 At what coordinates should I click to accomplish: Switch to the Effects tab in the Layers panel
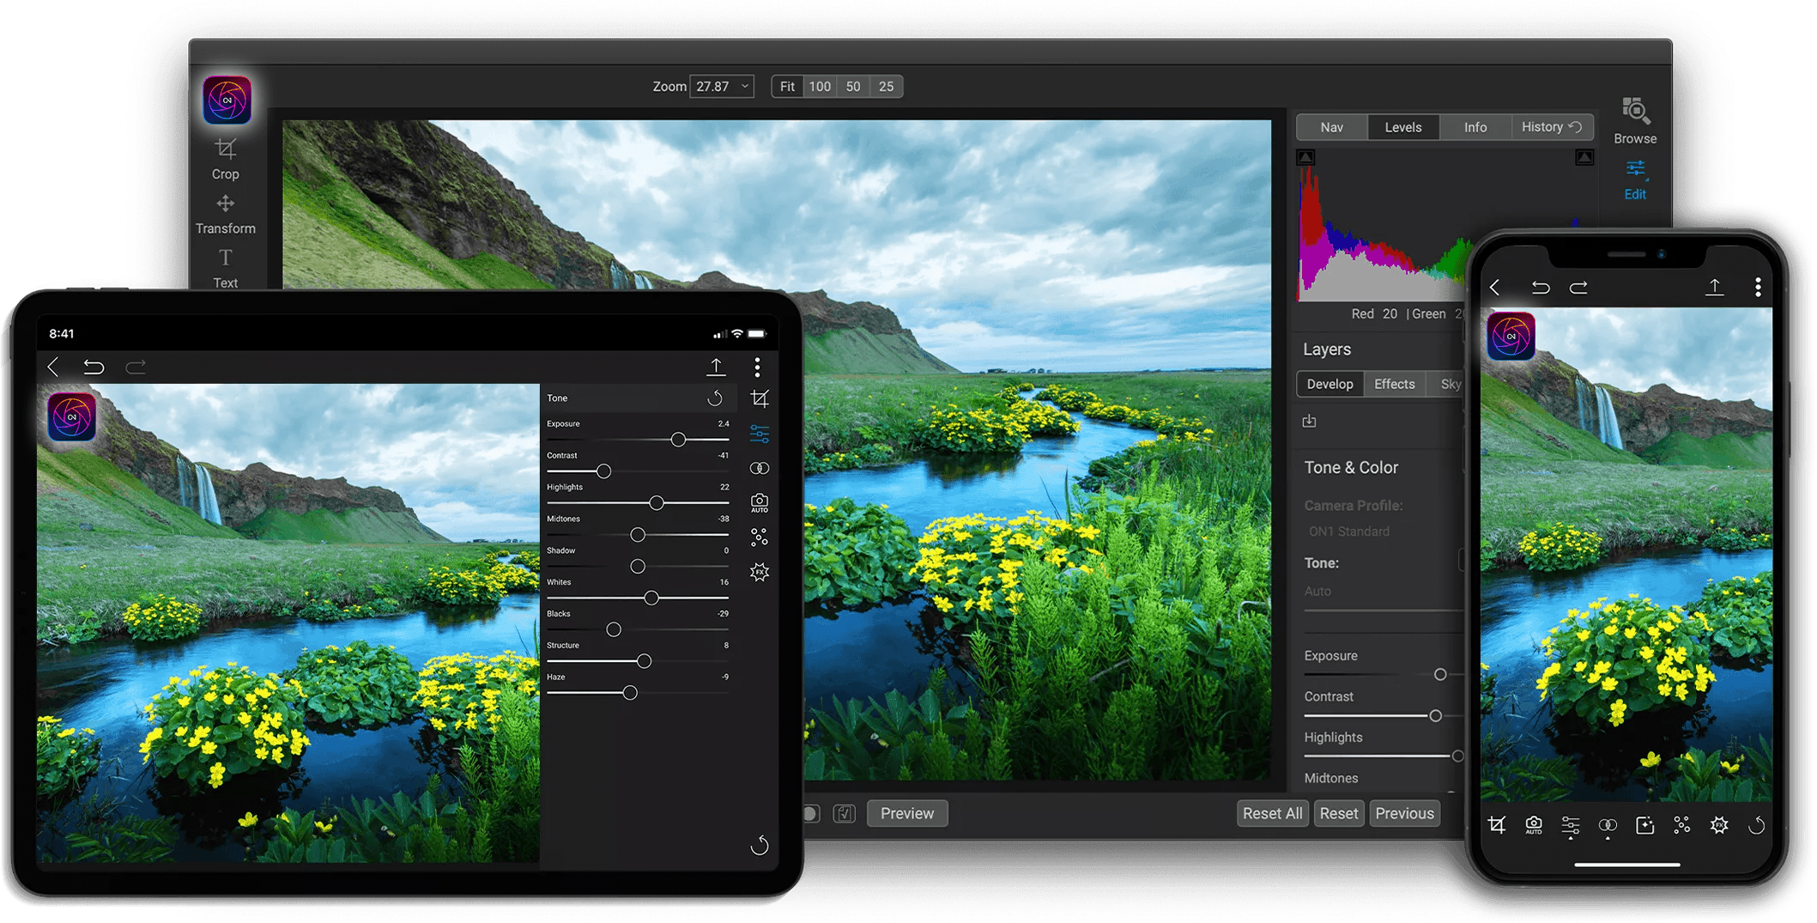(1394, 384)
